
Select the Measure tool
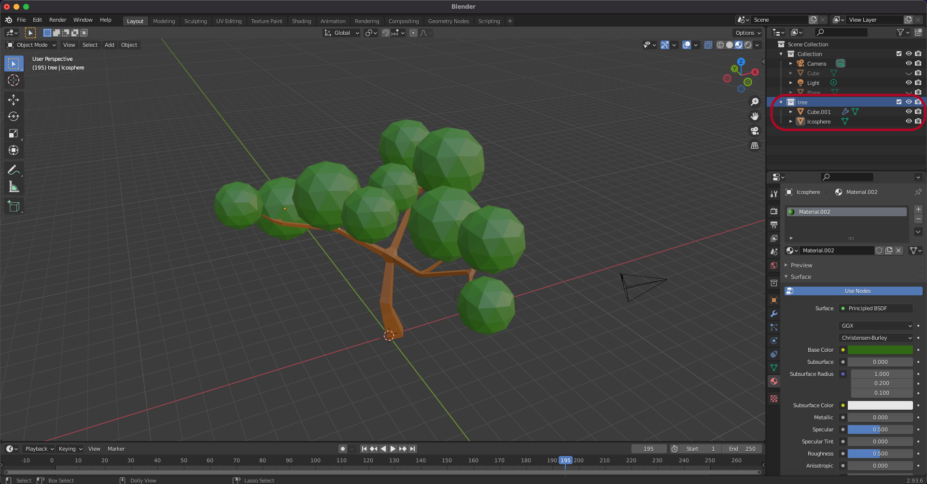coord(14,187)
